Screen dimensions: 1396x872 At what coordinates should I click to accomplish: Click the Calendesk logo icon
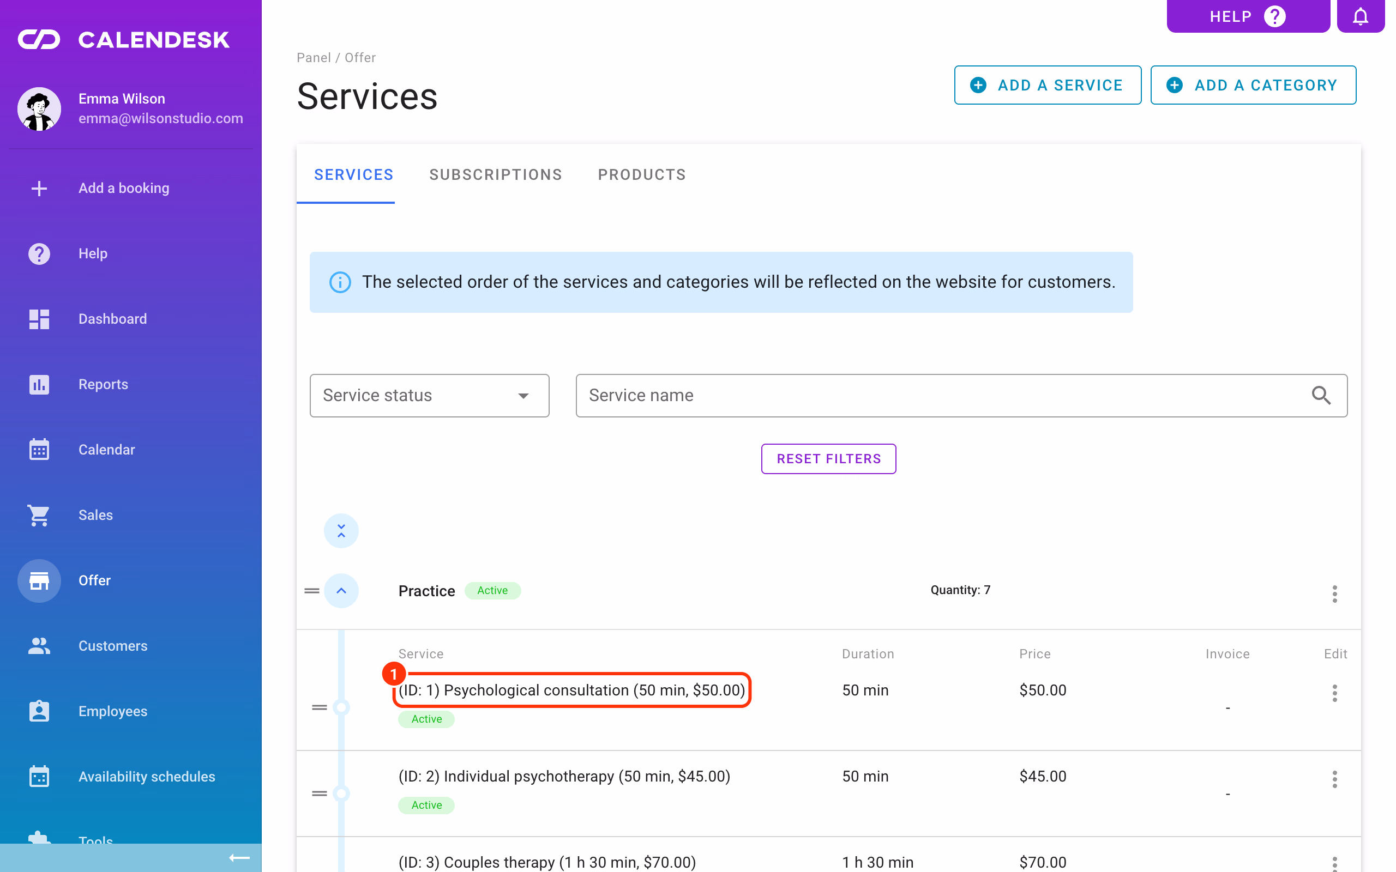click(x=39, y=40)
